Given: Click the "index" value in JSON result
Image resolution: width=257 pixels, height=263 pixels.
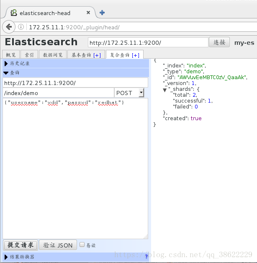Looking at the screenshot, I should coord(196,65).
